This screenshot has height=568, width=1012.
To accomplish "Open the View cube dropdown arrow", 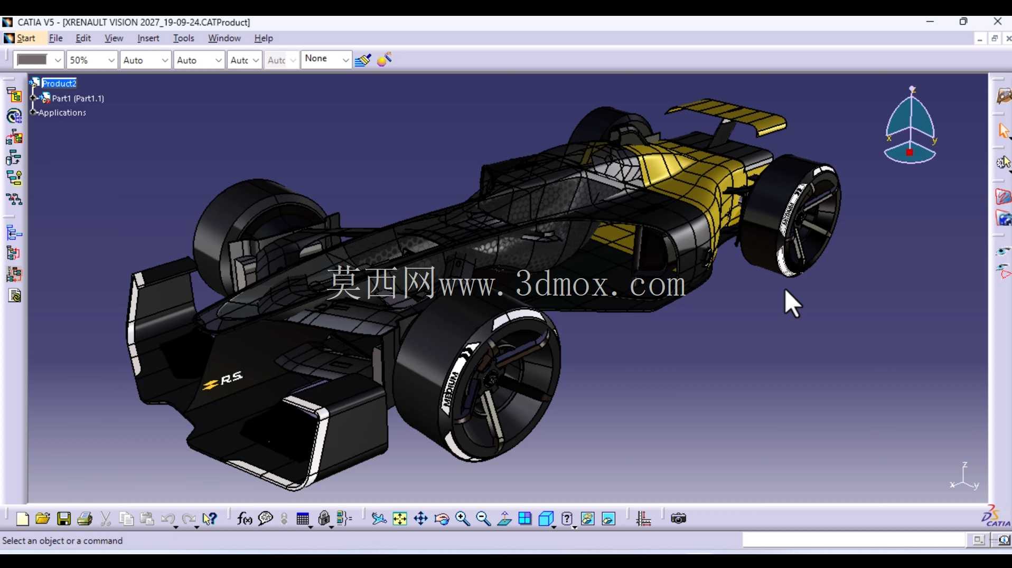I will [554, 527].
